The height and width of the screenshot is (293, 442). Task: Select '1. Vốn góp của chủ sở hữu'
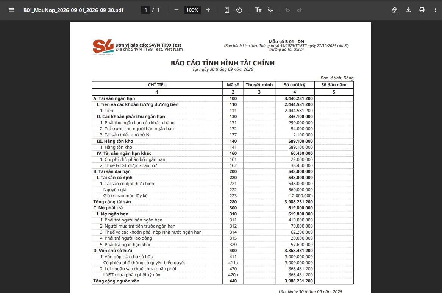tap(127, 257)
